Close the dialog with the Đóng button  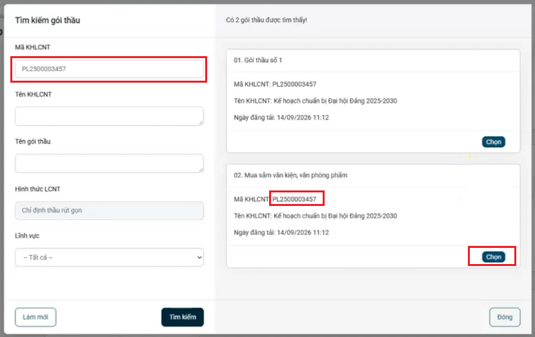click(x=505, y=317)
